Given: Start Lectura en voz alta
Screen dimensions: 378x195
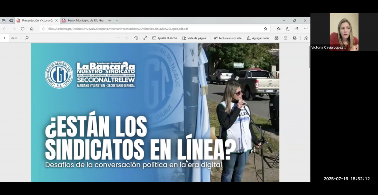Looking at the screenshot, I should click(x=227, y=38).
